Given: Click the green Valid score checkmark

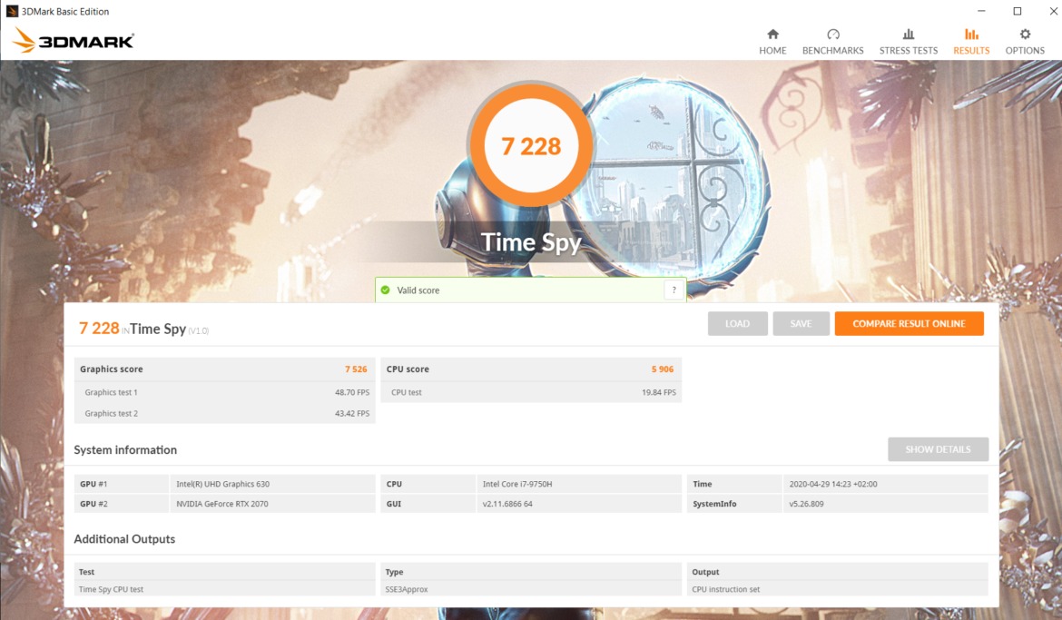Looking at the screenshot, I should tap(385, 290).
